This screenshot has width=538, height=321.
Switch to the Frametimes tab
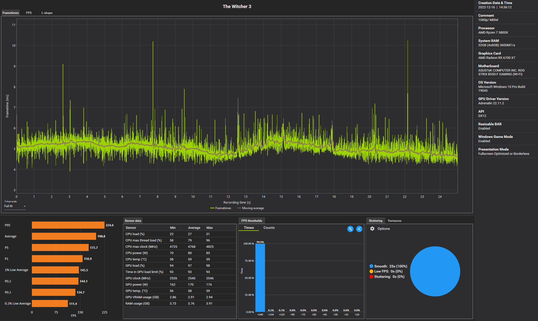(x=11, y=13)
